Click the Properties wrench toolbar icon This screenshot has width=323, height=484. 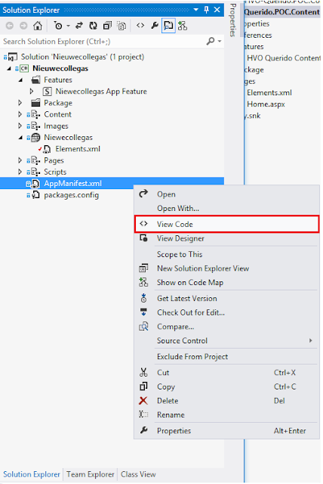click(x=154, y=26)
